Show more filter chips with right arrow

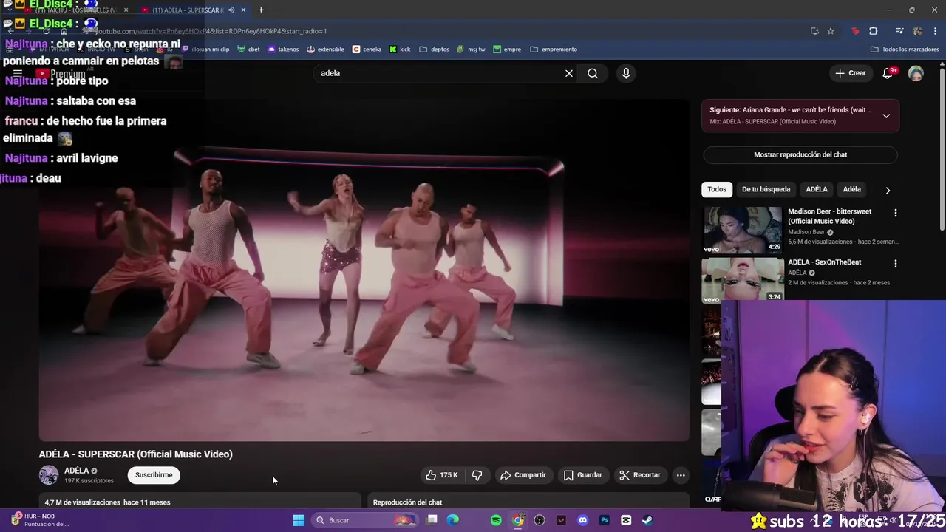[888, 190]
